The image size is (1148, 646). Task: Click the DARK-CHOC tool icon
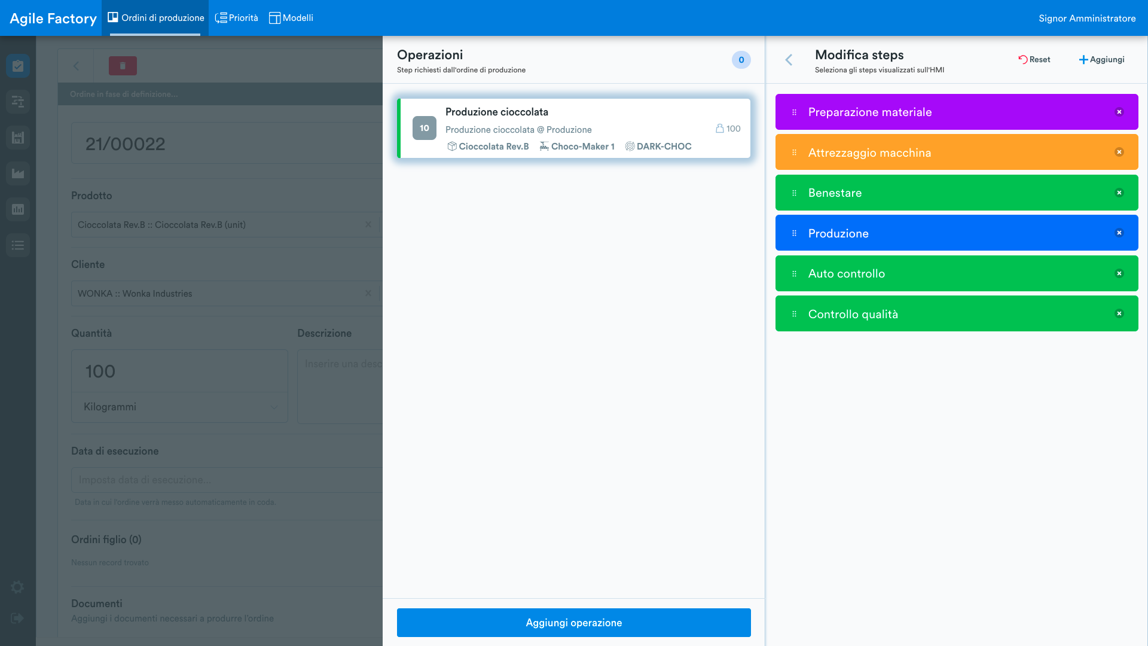(630, 146)
